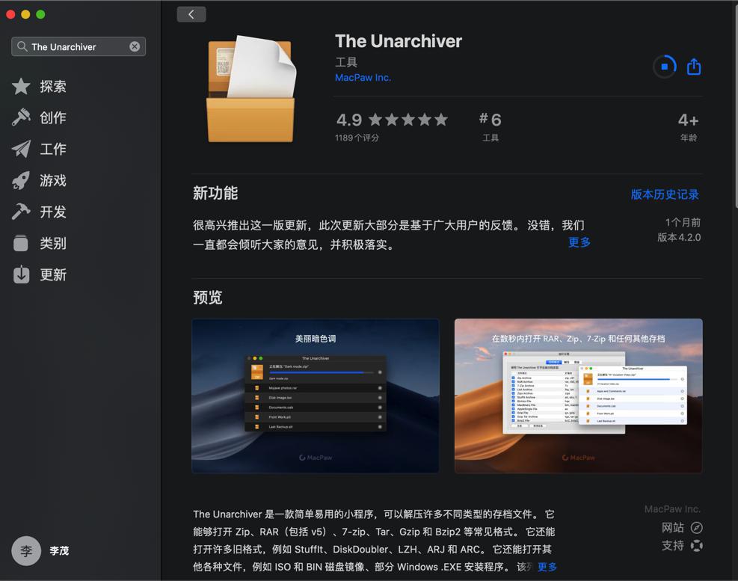Screen dimensions: 738x581
Task: Click the 4.9 star rating
Action: [392, 120]
